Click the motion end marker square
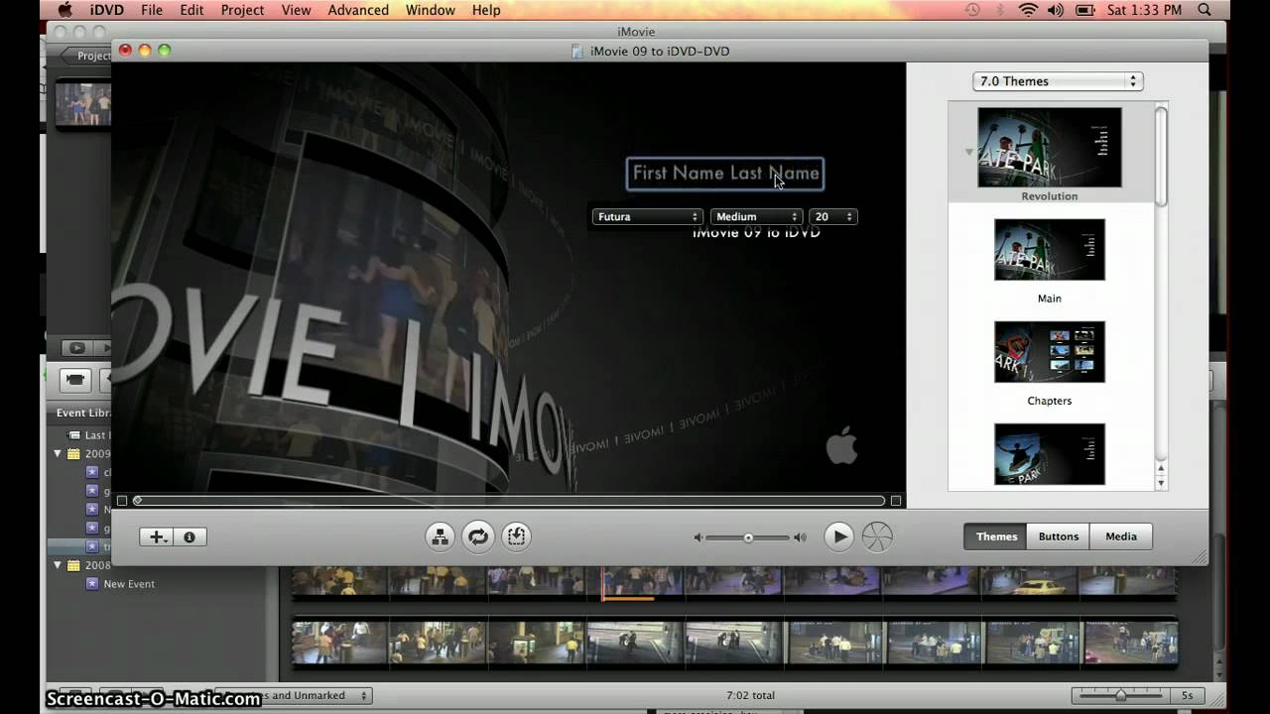 pos(896,501)
